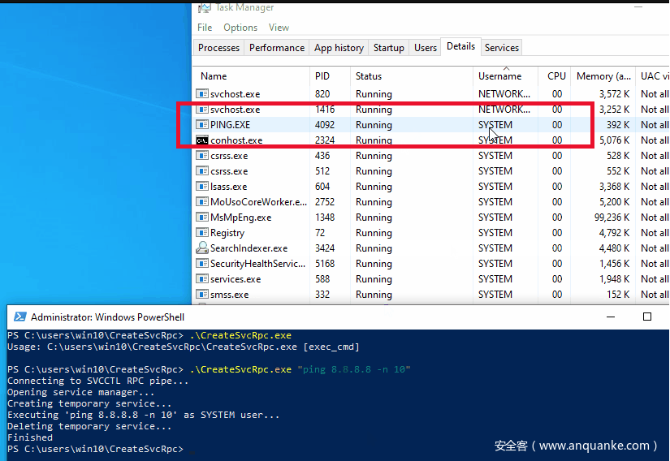
Task: Click the SearchIndexer.exe process icon
Action: [x=202, y=248]
